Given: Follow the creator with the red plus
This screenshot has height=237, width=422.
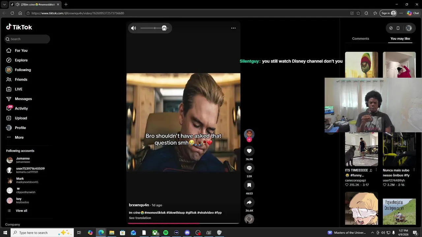Looking at the screenshot, I should click(249, 140).
